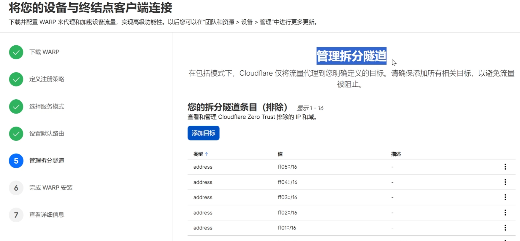Open the three-dot menu for ff05::/16
The image size is (520, 241).
[505, 167]
